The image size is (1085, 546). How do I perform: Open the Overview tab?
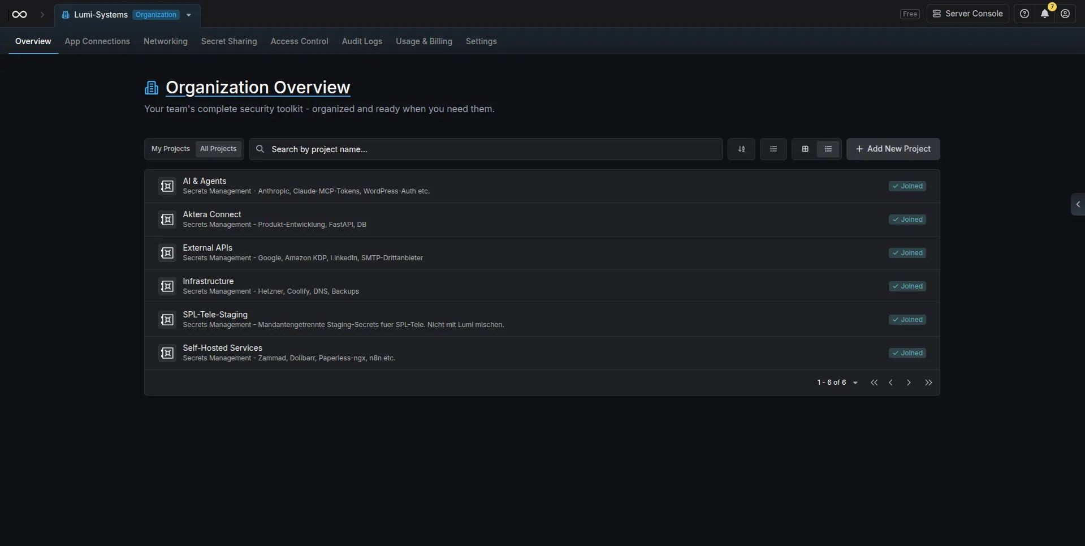(x=33, y=41)
